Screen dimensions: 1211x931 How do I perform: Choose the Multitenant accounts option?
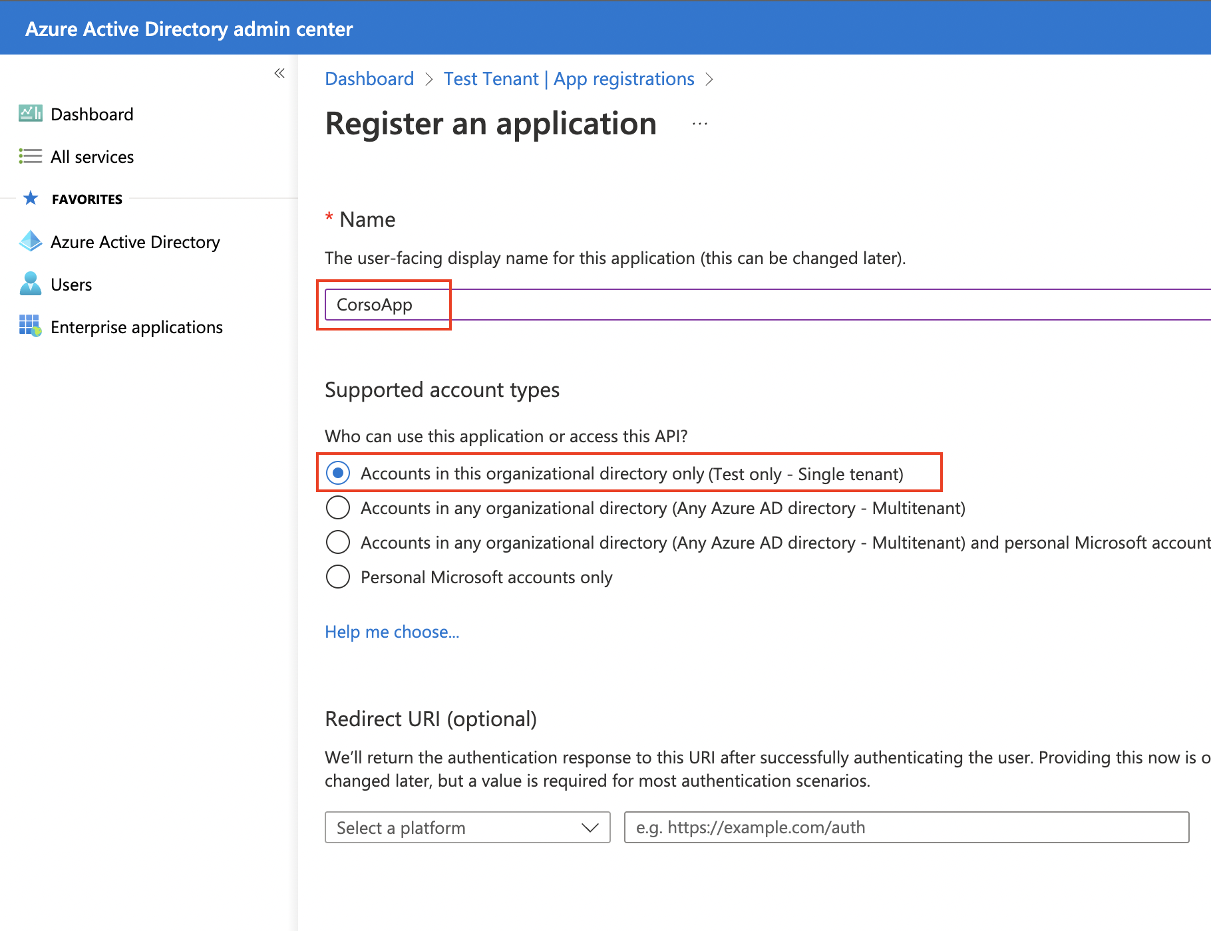338,507
